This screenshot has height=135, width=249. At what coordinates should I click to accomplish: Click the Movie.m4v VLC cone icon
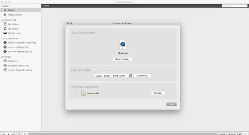click(83, 93)
